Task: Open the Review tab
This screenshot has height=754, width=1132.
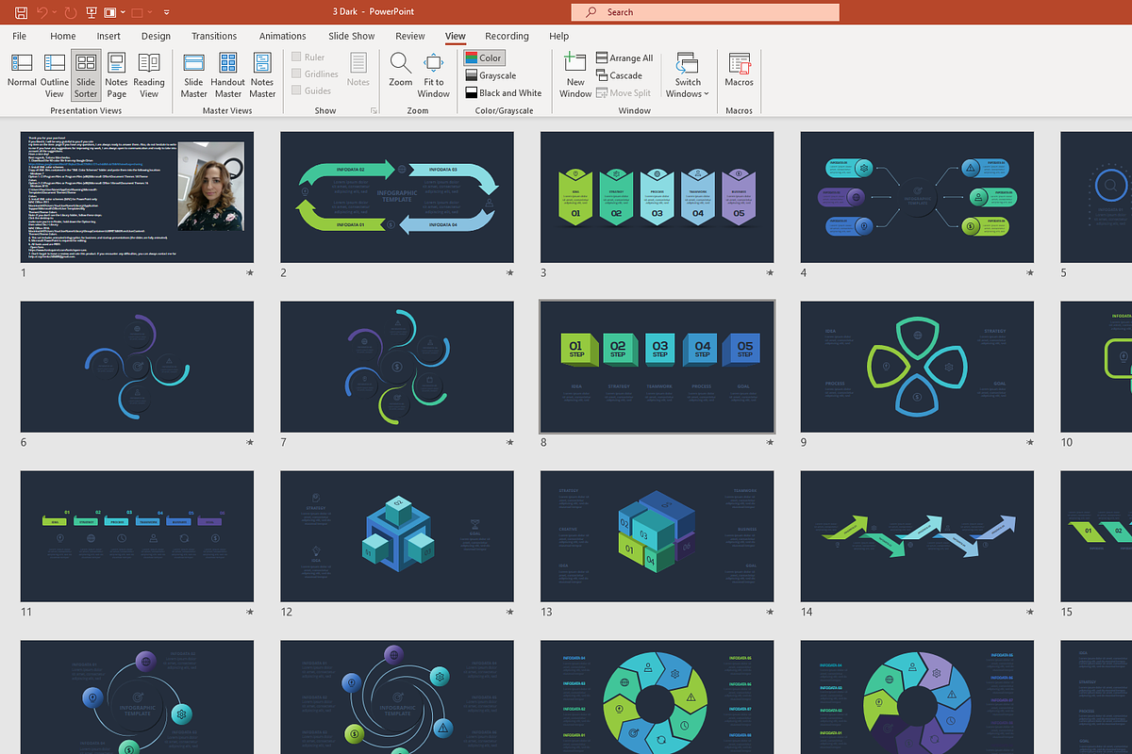Action: [410, 36]
